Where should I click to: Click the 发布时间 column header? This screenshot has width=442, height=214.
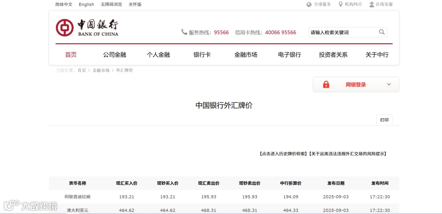point(380,183)
